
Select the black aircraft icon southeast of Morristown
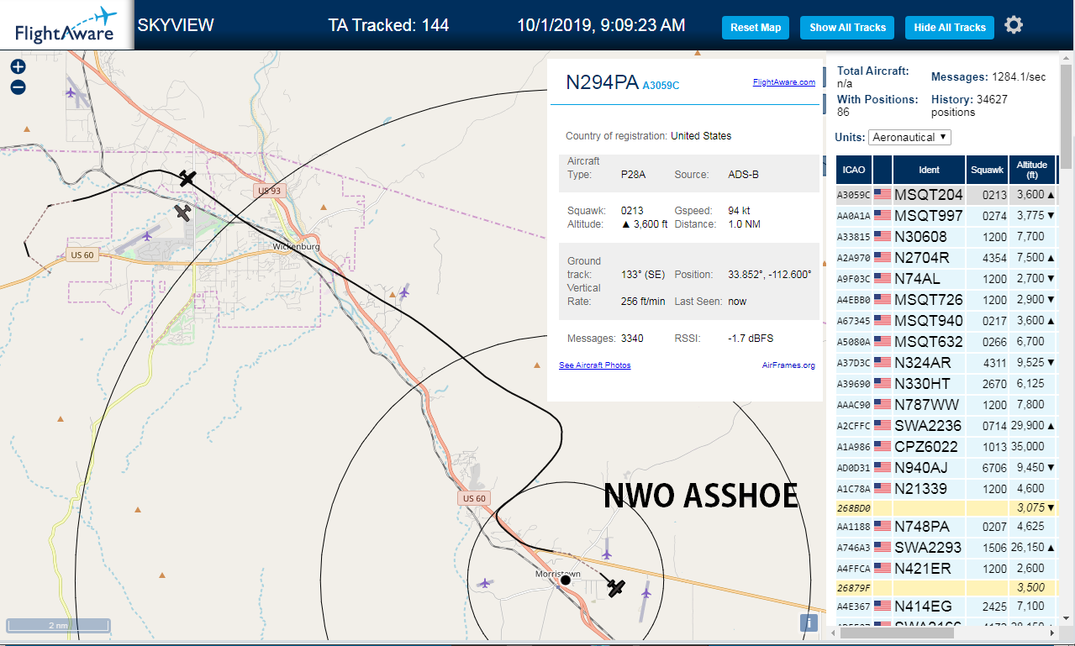coord(616,588)
